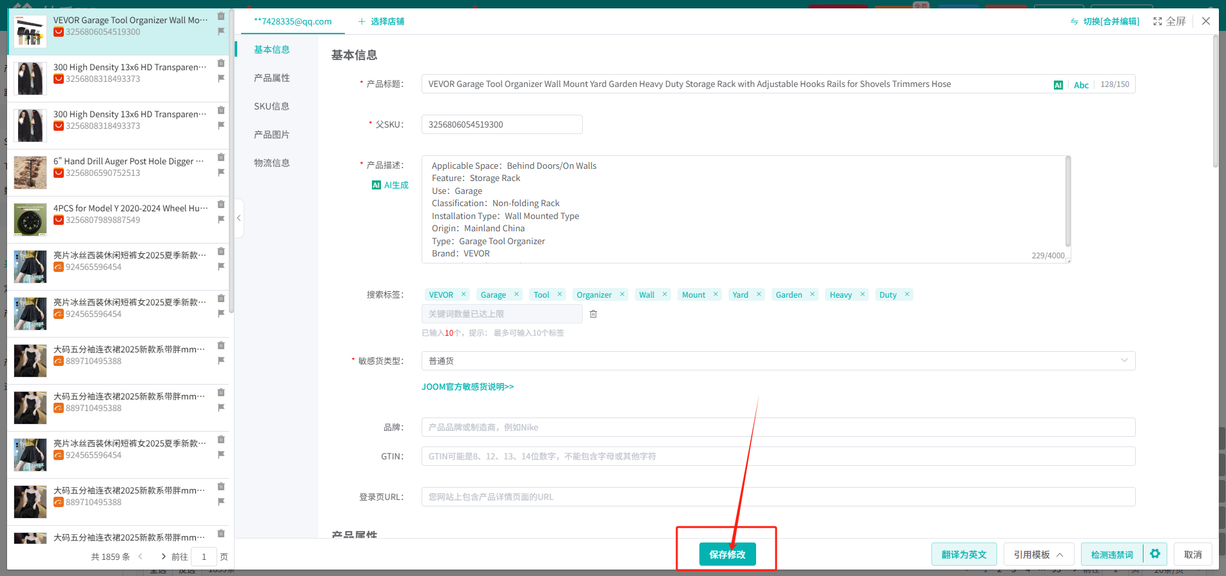Delete the 6" Hand Drill Auger item
1226x576 pixels.
pyautogui.click(x=221, y=157)
